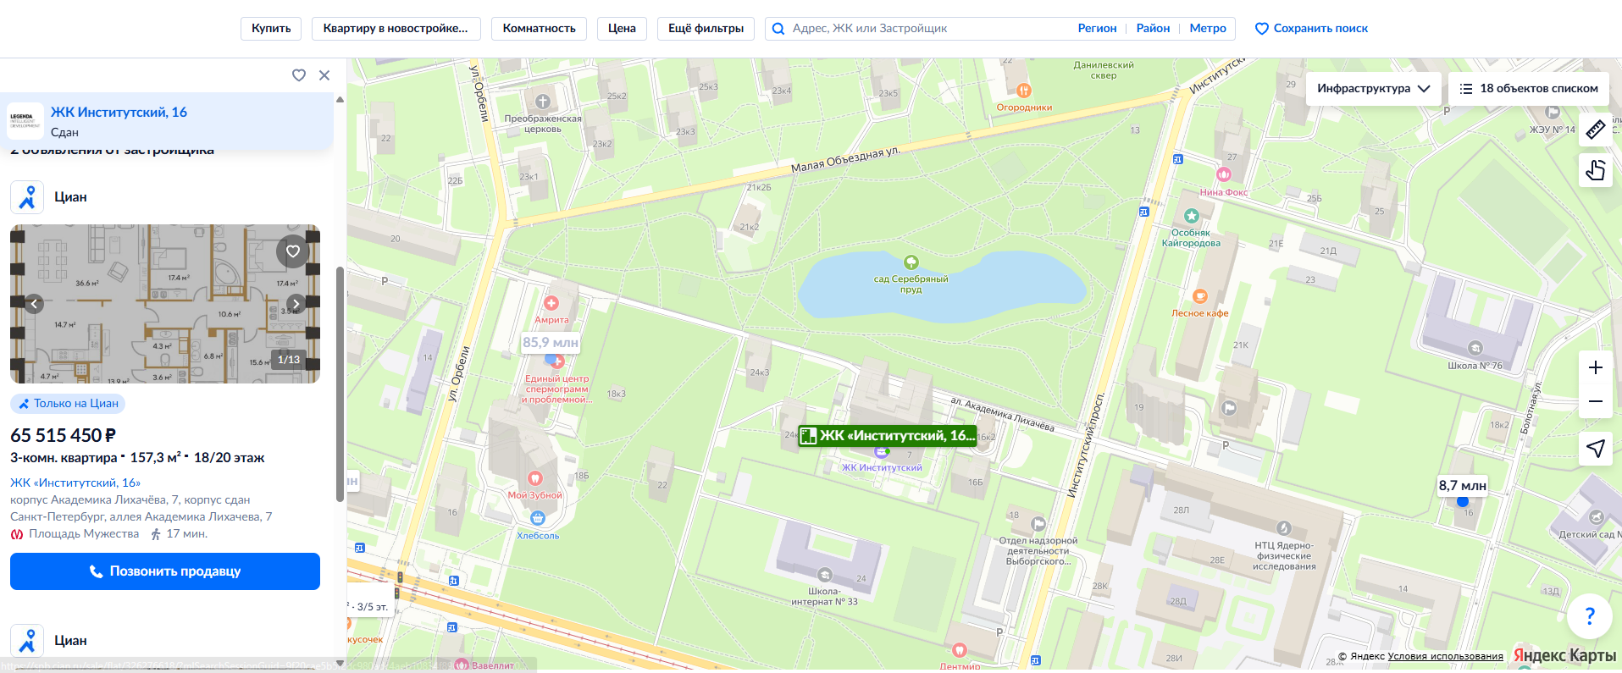
Task: Click the Мои Зубной dental pin
Action: coord(534,478)
